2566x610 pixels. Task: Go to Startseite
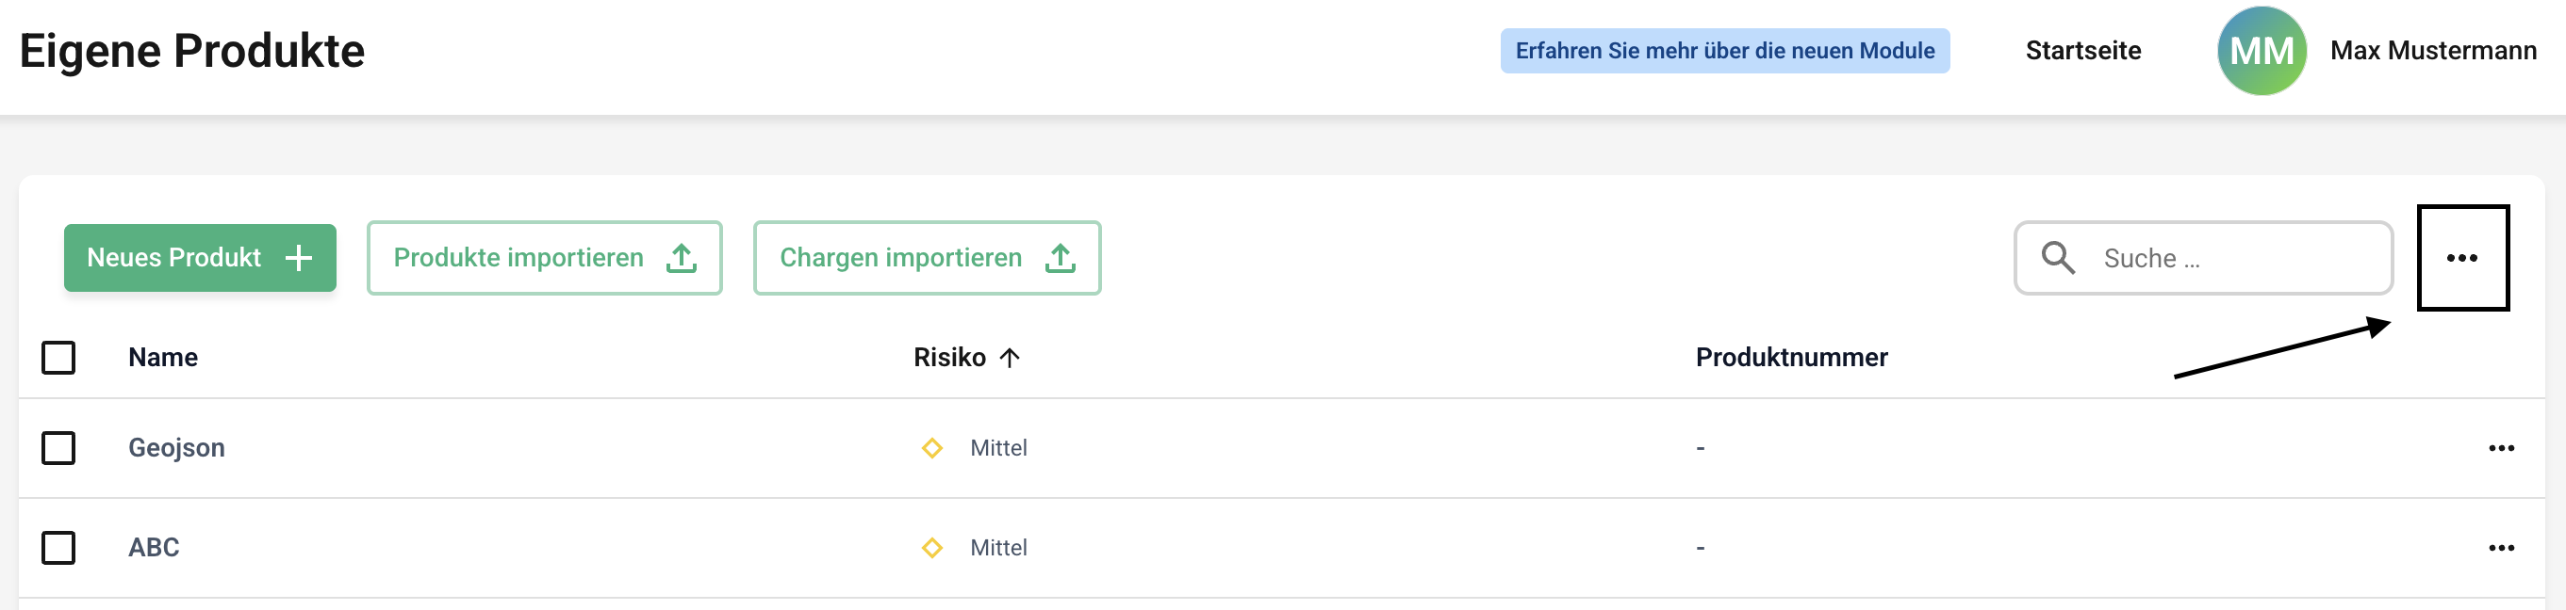(x=2083, y=51)
